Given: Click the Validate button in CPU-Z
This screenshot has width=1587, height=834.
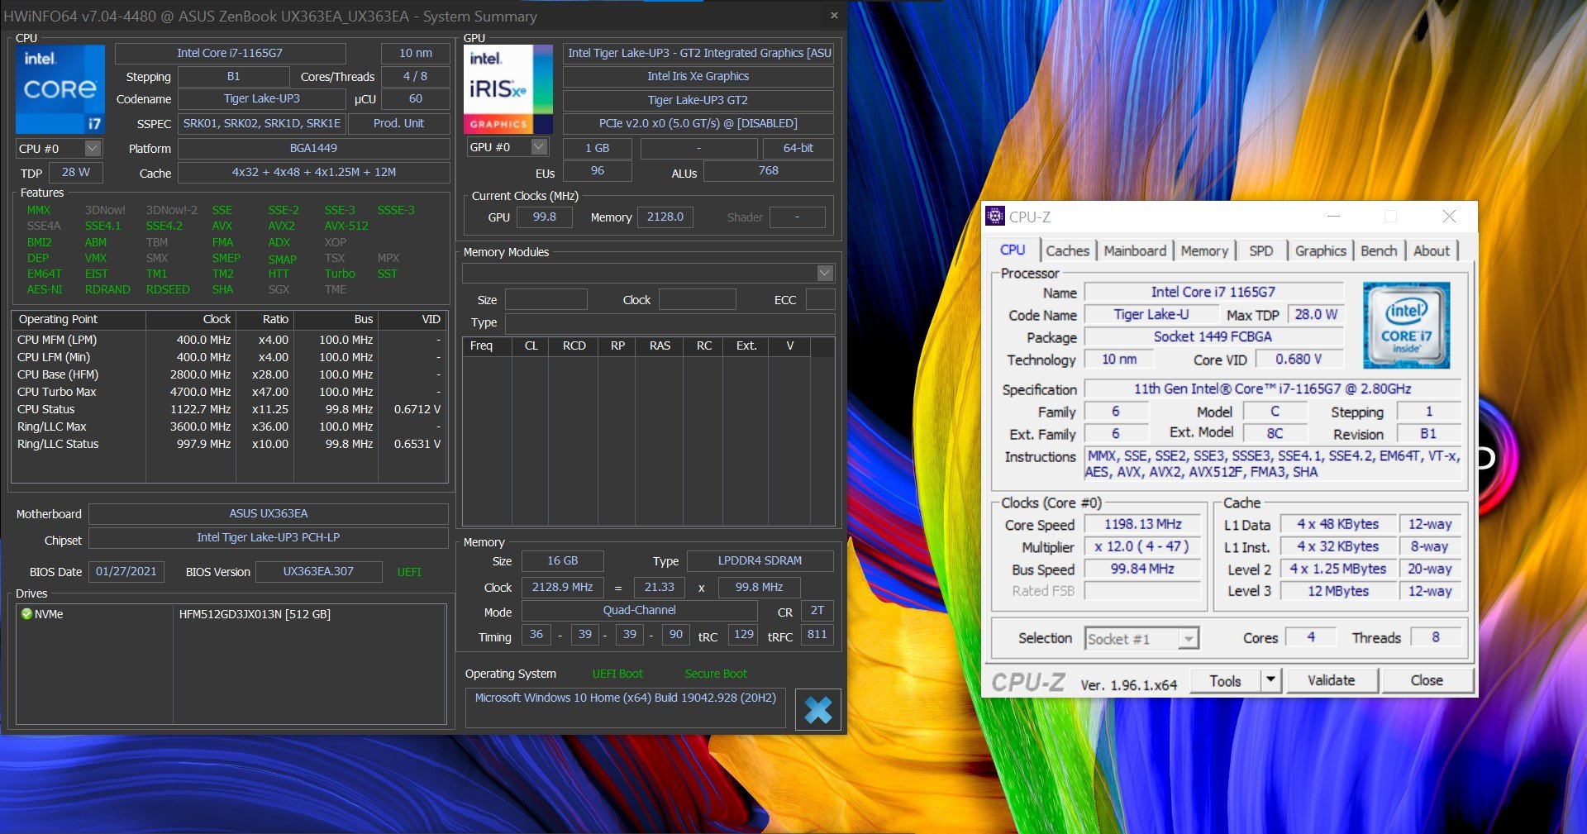Looking at the screenshot, I should click(1331, 680).
